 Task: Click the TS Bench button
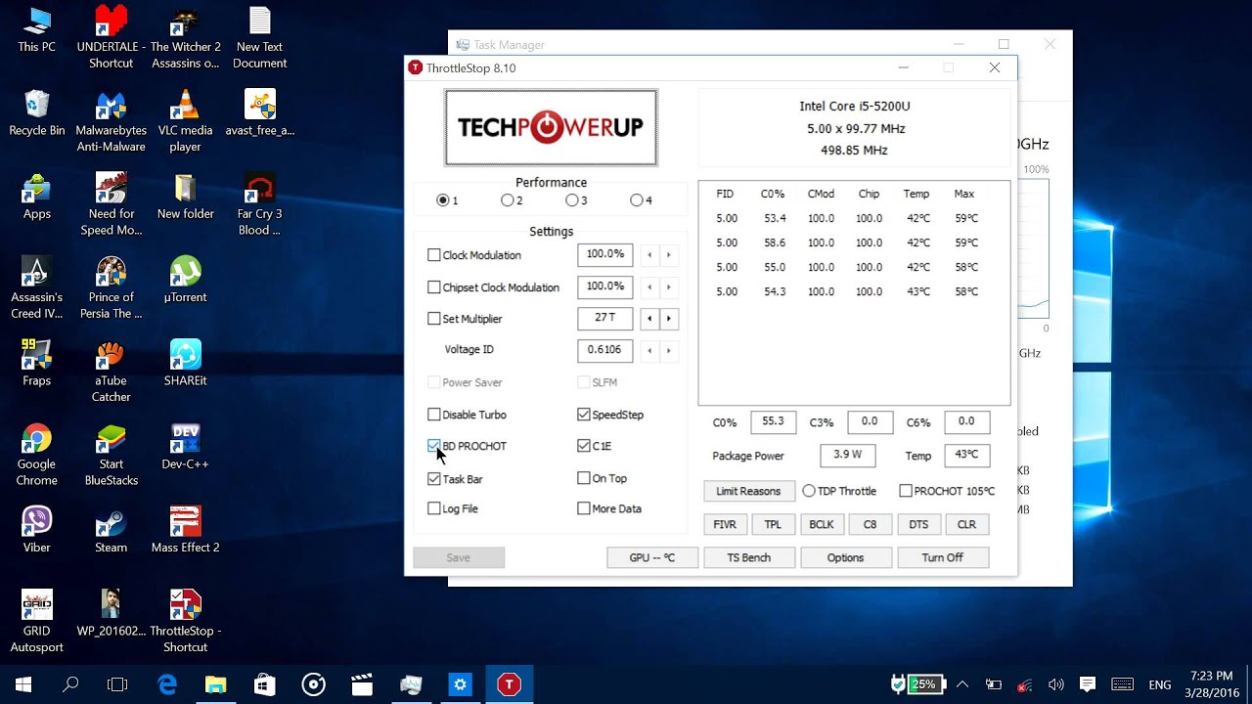pyautogui.click(x=748, y=557)
